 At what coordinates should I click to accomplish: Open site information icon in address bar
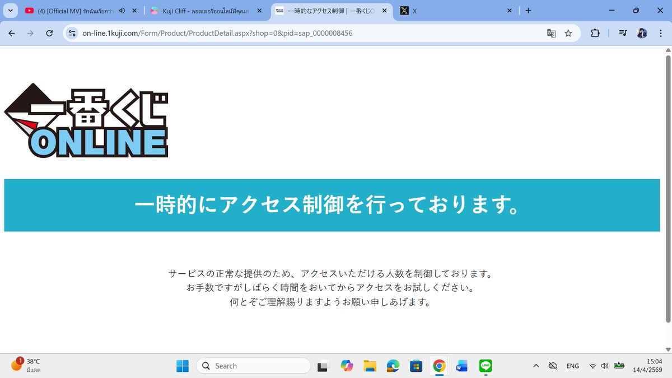point(72,33)
